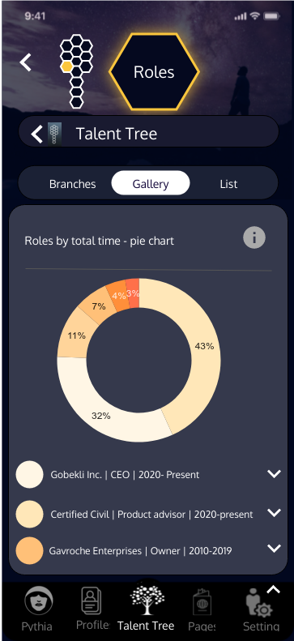The width and height of the screenshot is (294, 641).
Task: Expand the Gobekli Inc. CEO entry
Action: pyautogui.click(x=274, y=474)
